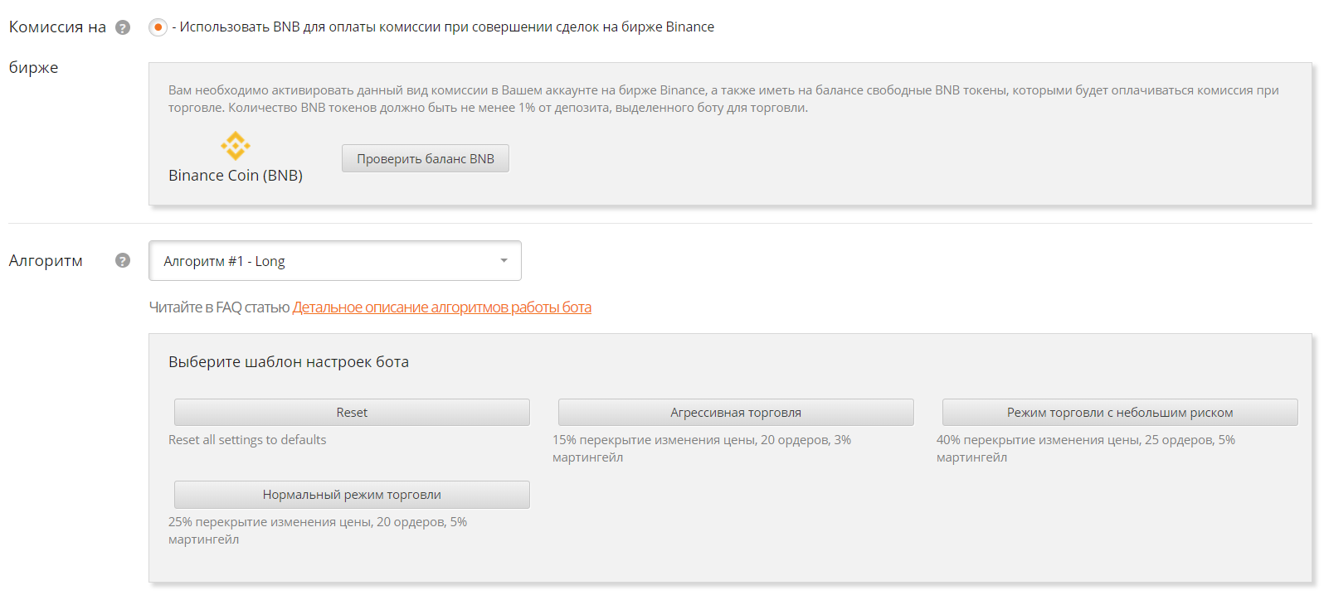
Task: Select the radio button for paying commission in BNB
Action: pos(158,27)
